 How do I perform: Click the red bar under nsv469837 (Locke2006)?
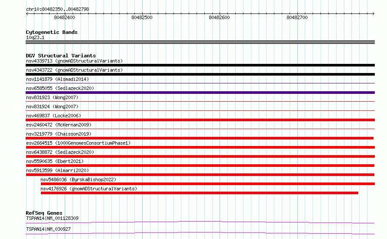click(200, 120)
